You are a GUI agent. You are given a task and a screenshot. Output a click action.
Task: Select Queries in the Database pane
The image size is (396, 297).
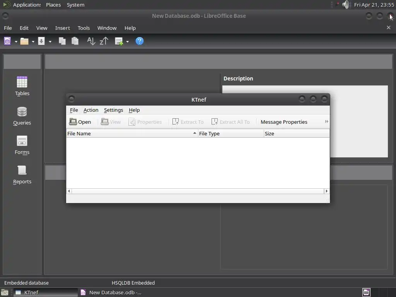22,116
